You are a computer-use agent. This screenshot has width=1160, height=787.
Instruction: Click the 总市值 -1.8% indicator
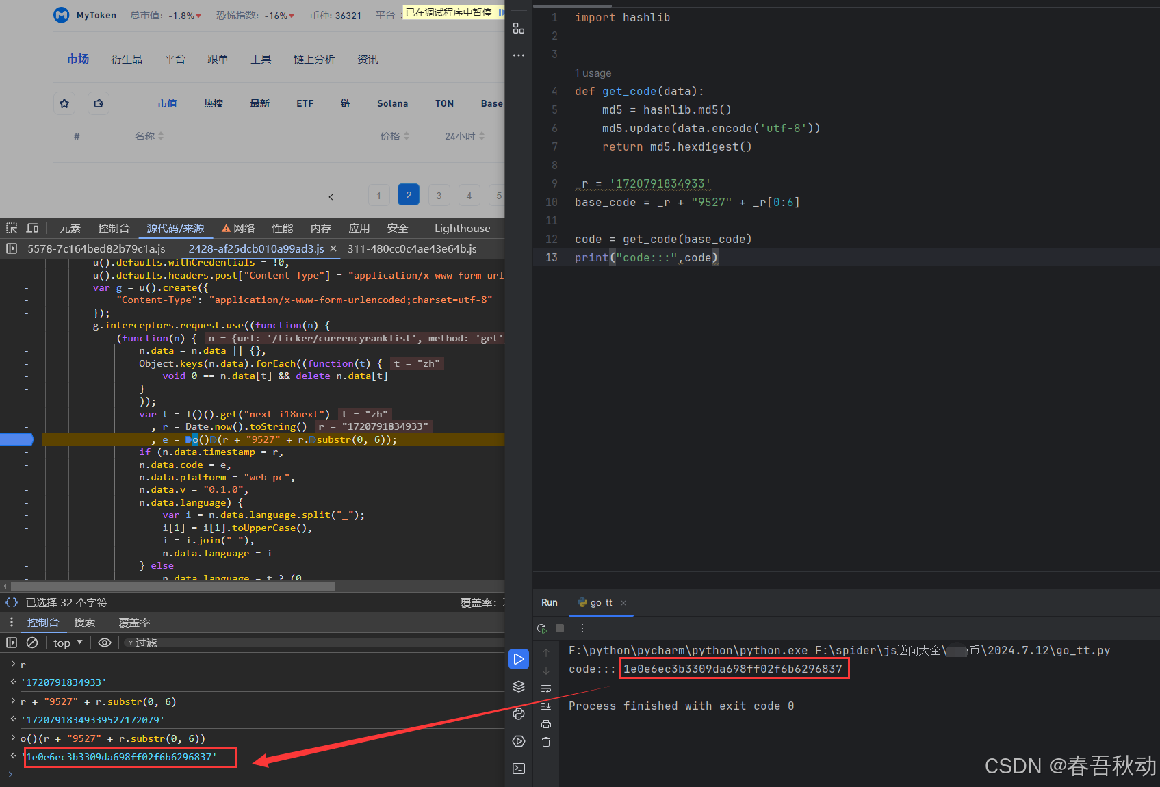click(166, 16)
